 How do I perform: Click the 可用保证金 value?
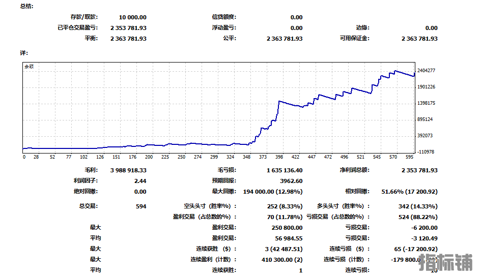pyautogui.click(x=419, y=39)
